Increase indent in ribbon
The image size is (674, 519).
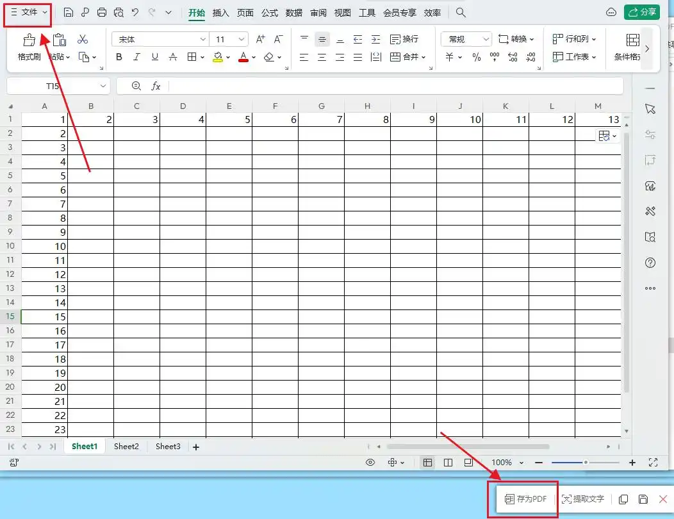375,40
